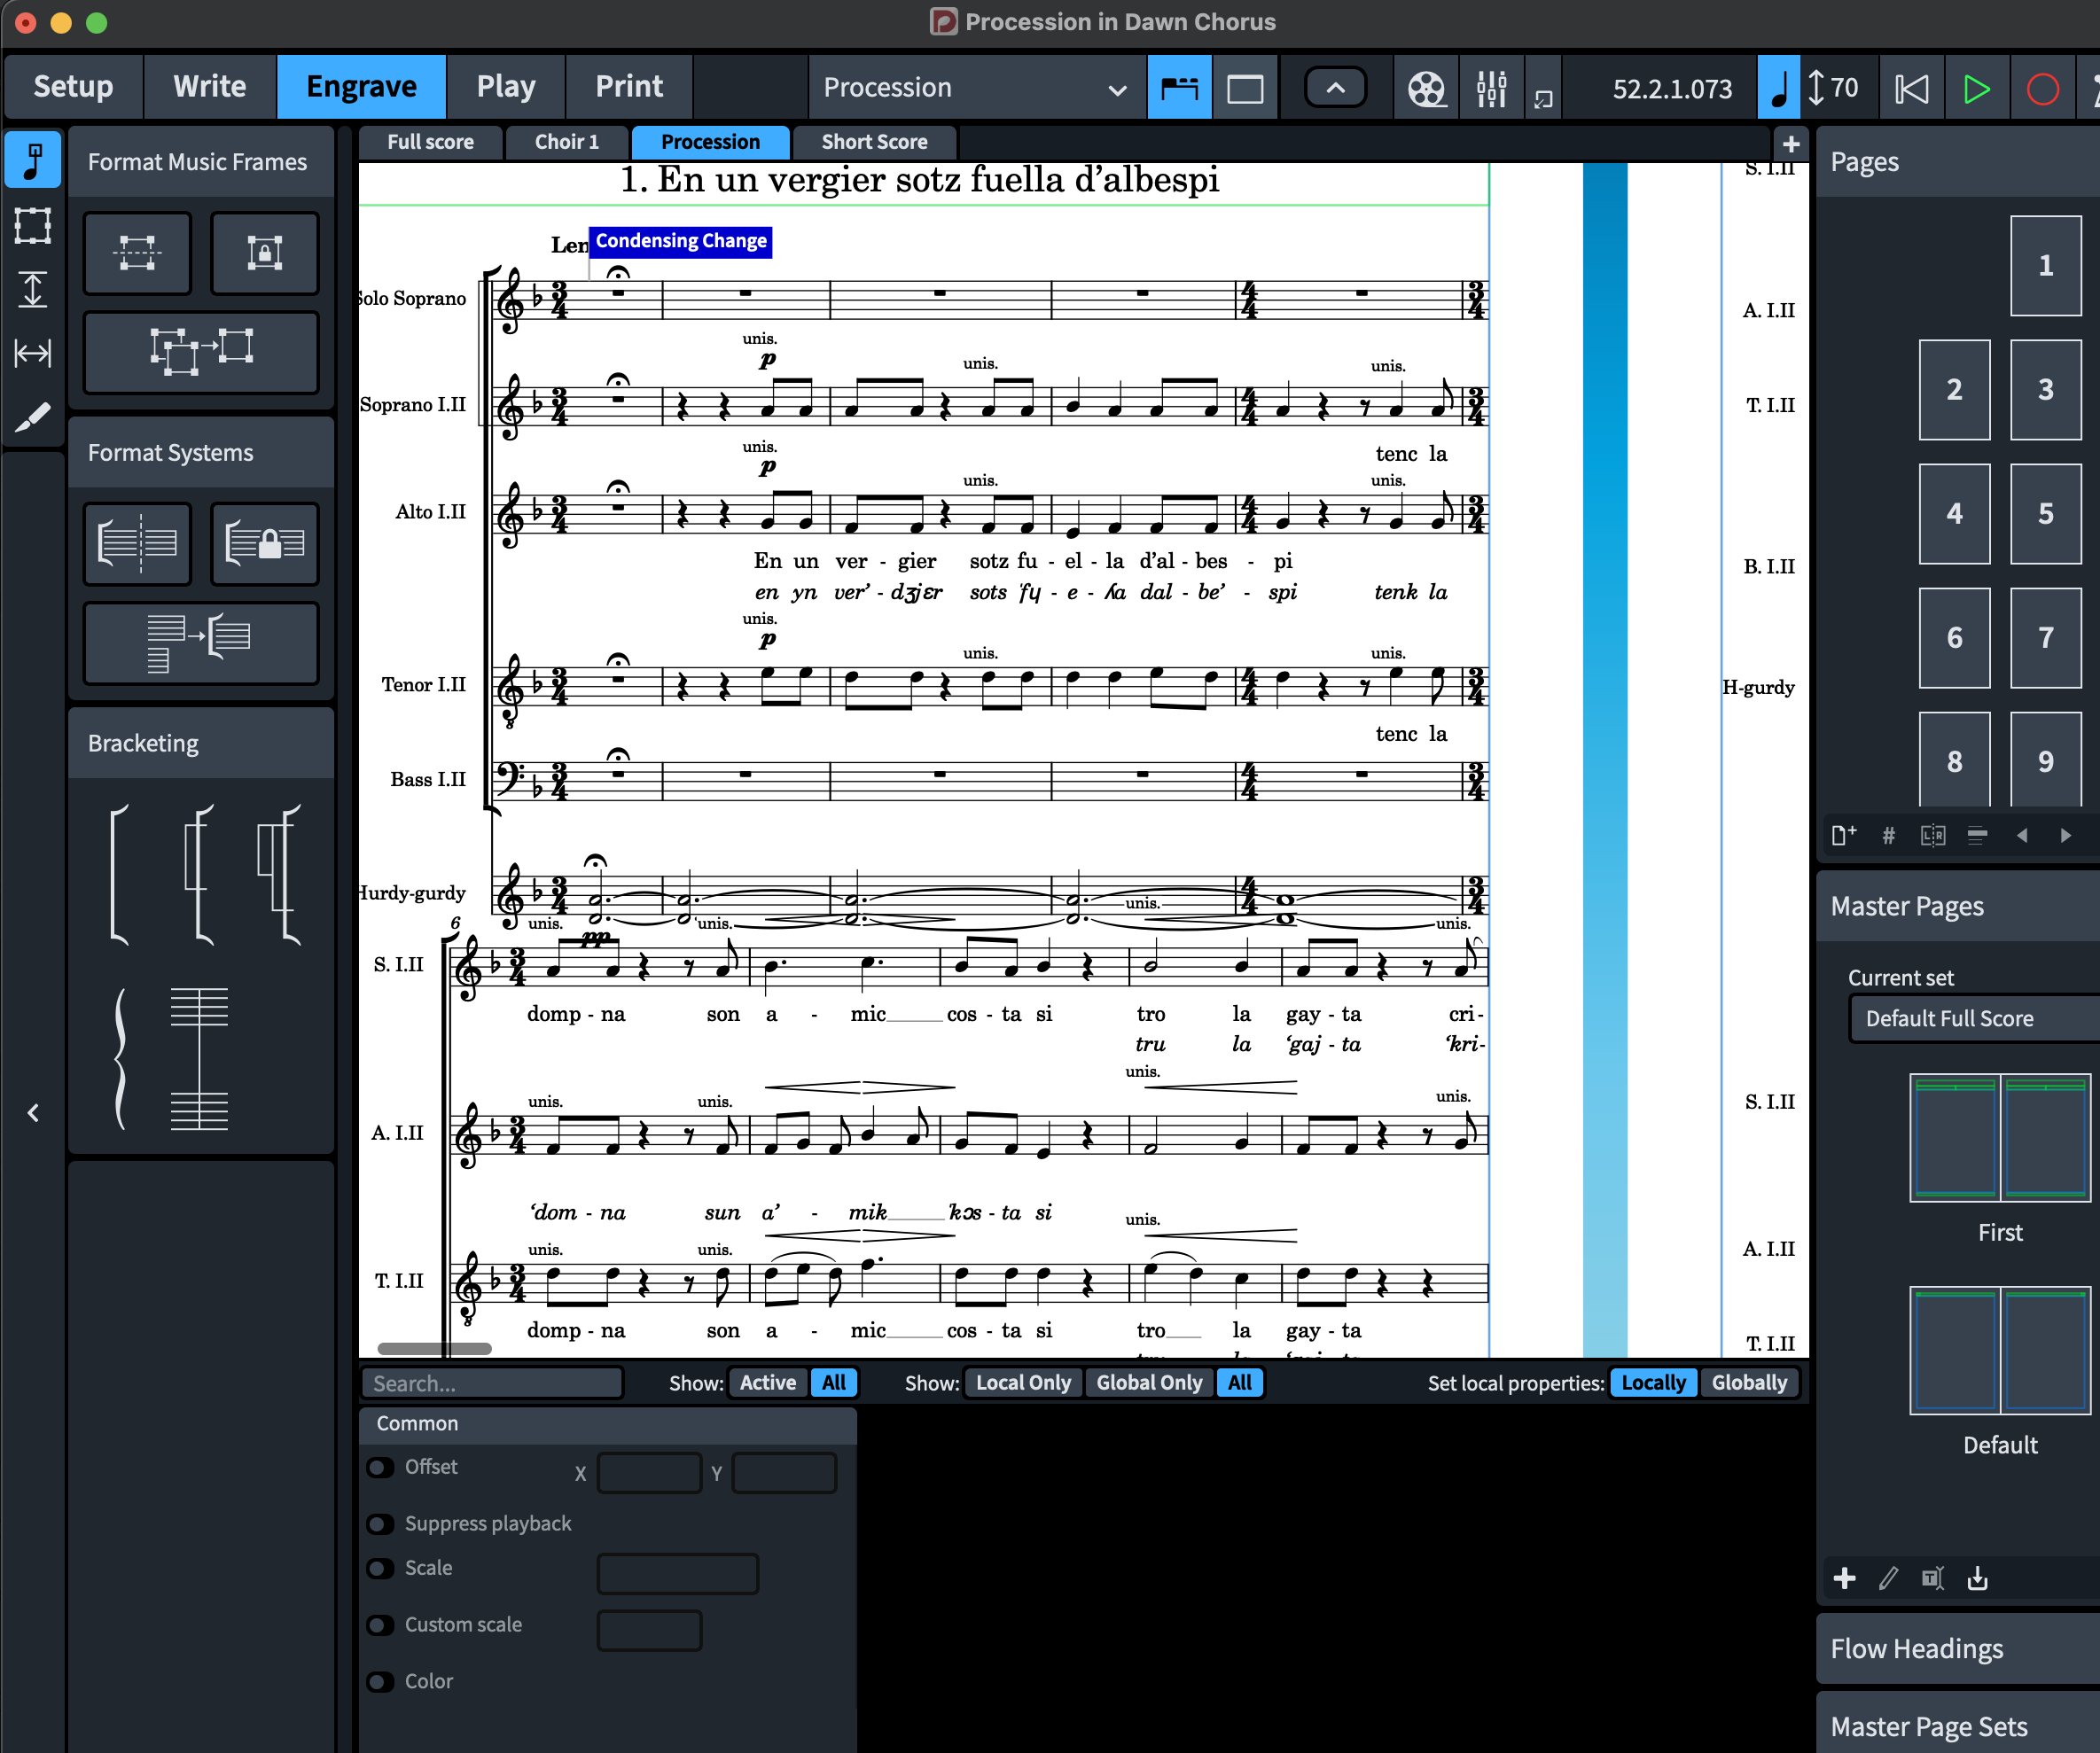This screenshot has height=1753, width=2100.
Task: Open the Video window (film reel icon)
Action: 1426,89
